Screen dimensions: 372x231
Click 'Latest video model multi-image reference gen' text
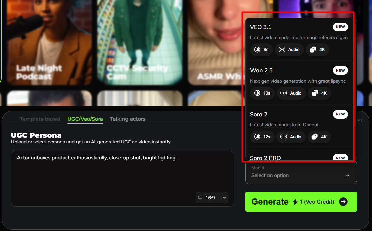click(299, 38)
